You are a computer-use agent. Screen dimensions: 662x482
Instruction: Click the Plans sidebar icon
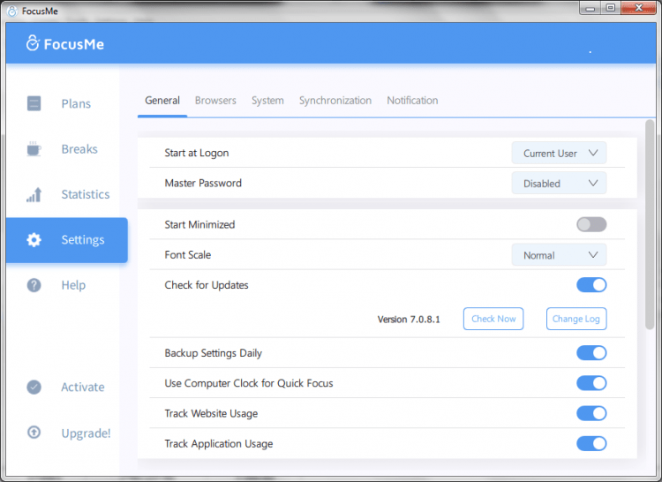[x=34, y=103]
